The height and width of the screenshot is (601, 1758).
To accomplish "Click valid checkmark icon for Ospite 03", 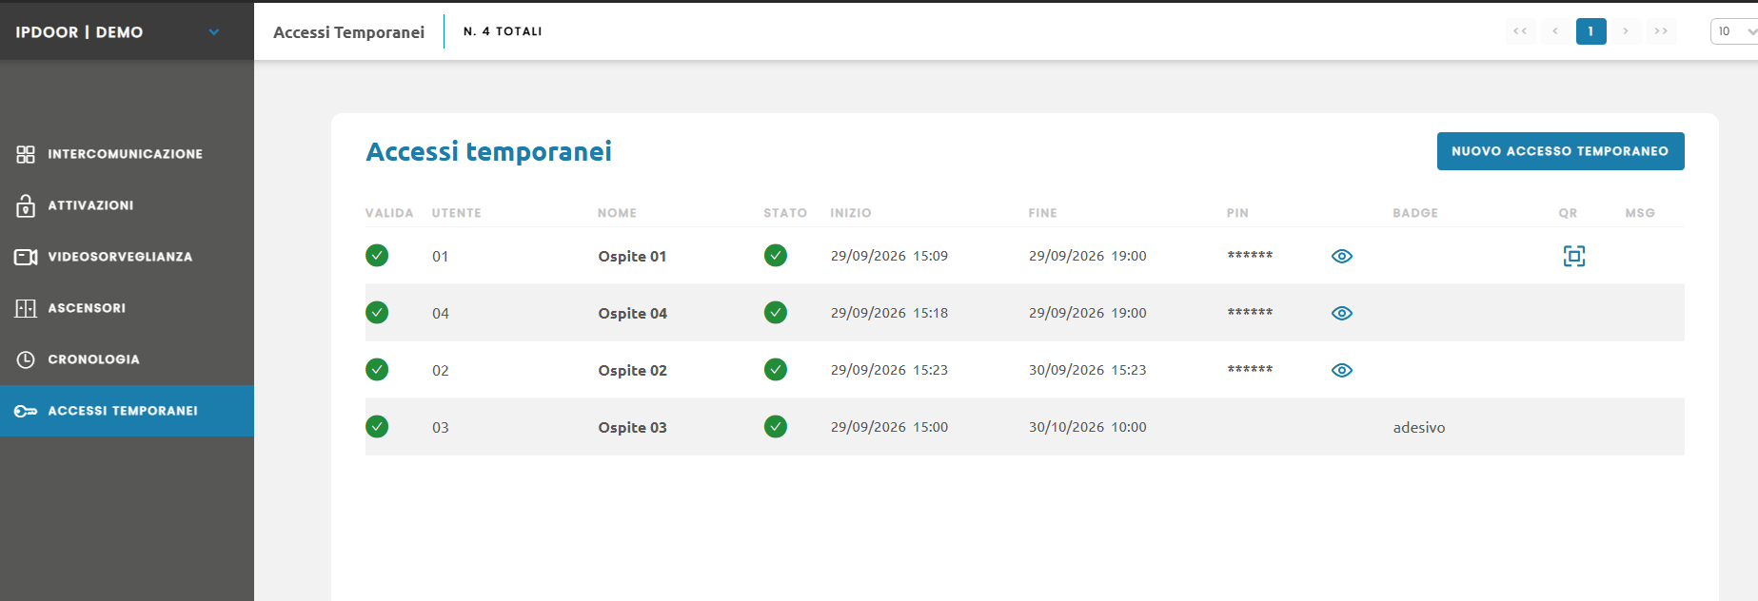I will coord(377,427).
